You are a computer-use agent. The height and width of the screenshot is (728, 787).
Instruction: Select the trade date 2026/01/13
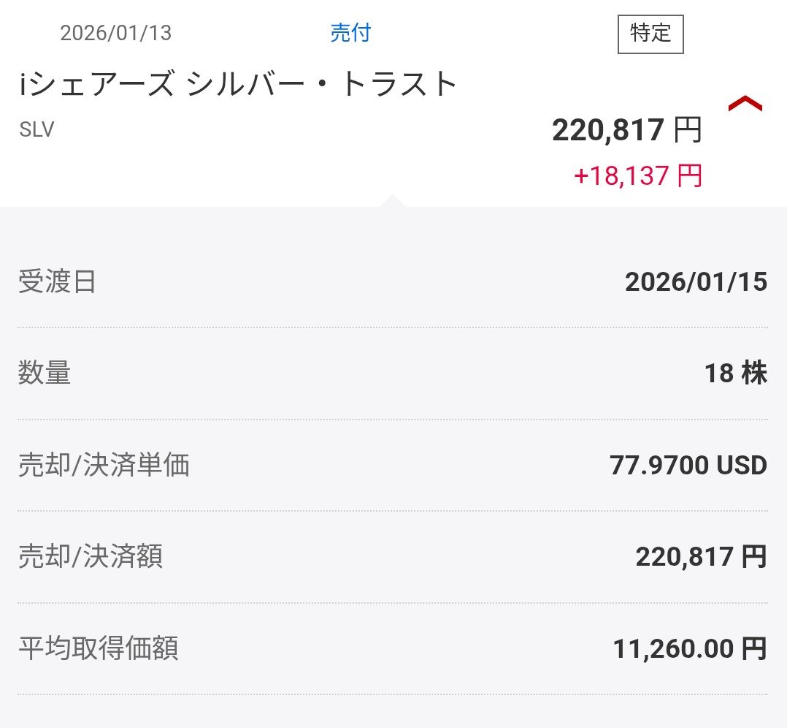(x=115, y=34)
